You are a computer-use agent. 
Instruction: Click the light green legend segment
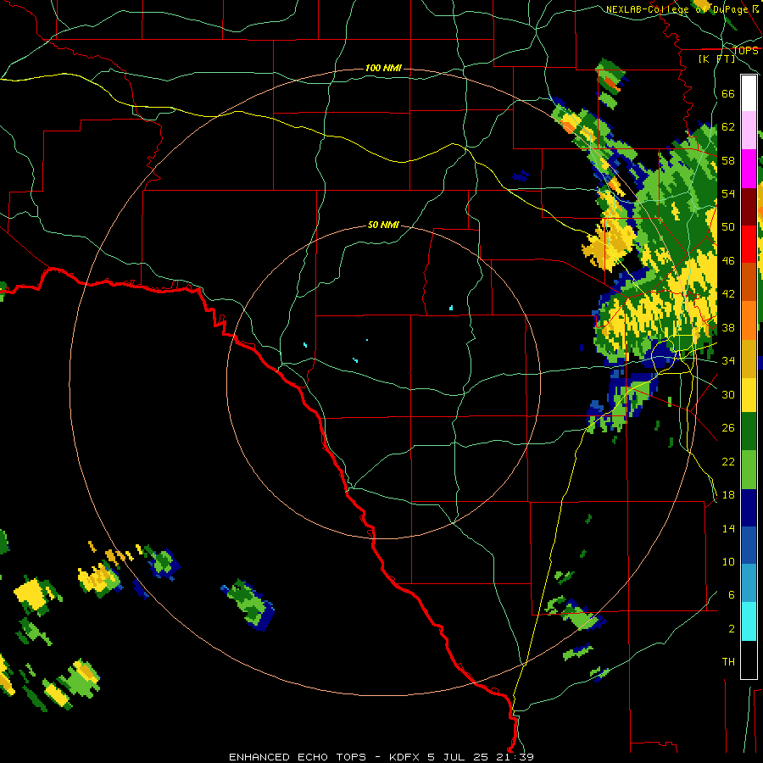click(749, 470)
